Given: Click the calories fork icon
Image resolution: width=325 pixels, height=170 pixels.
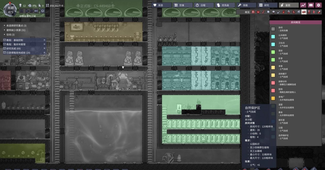Looking at the screenshot, I should click(47, 5).
